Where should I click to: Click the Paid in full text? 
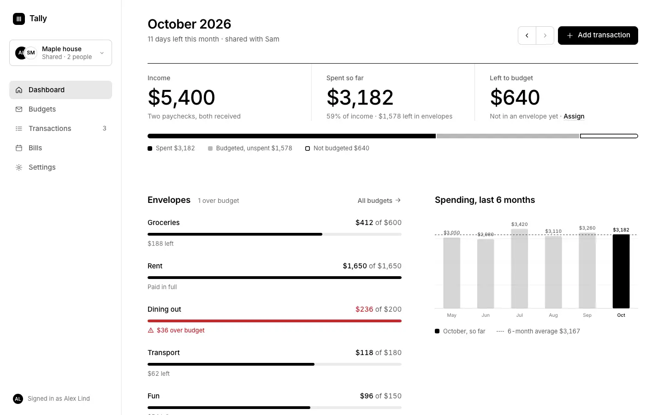pyautogui.click(x=162, y=287)
